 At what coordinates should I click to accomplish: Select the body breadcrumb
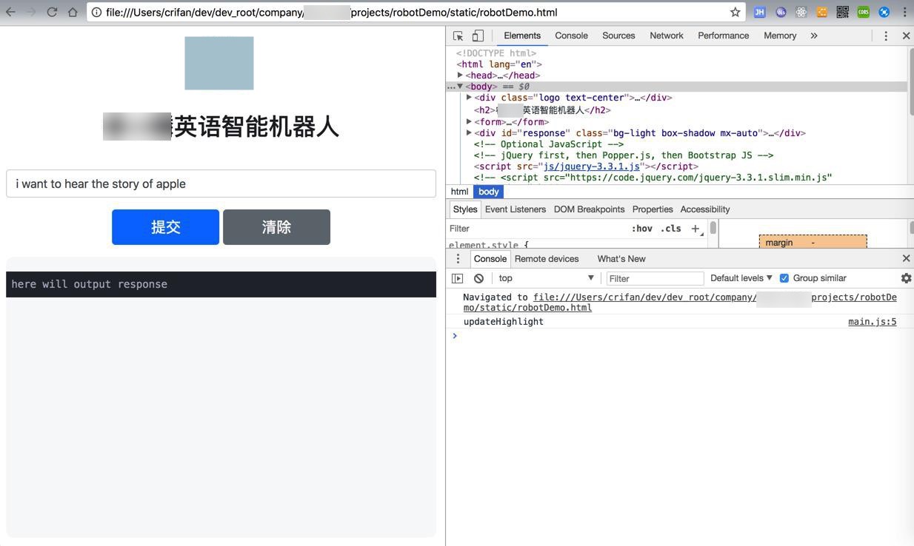click(488, 192)
